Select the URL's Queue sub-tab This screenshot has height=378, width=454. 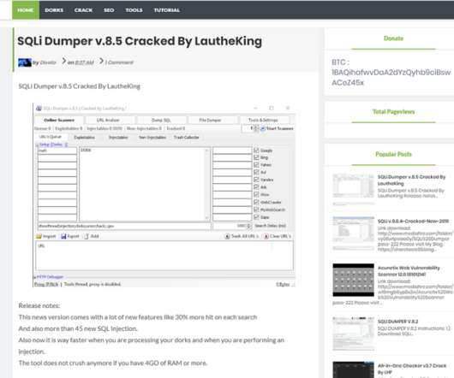point(51,137)
